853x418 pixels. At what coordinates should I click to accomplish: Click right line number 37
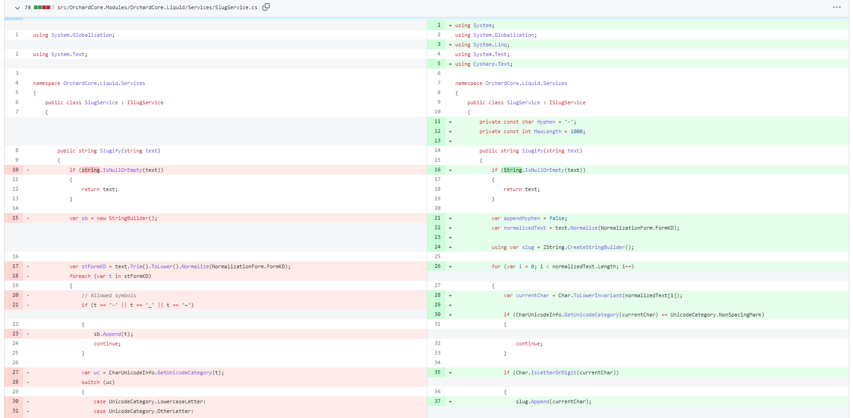pos(438,401)
